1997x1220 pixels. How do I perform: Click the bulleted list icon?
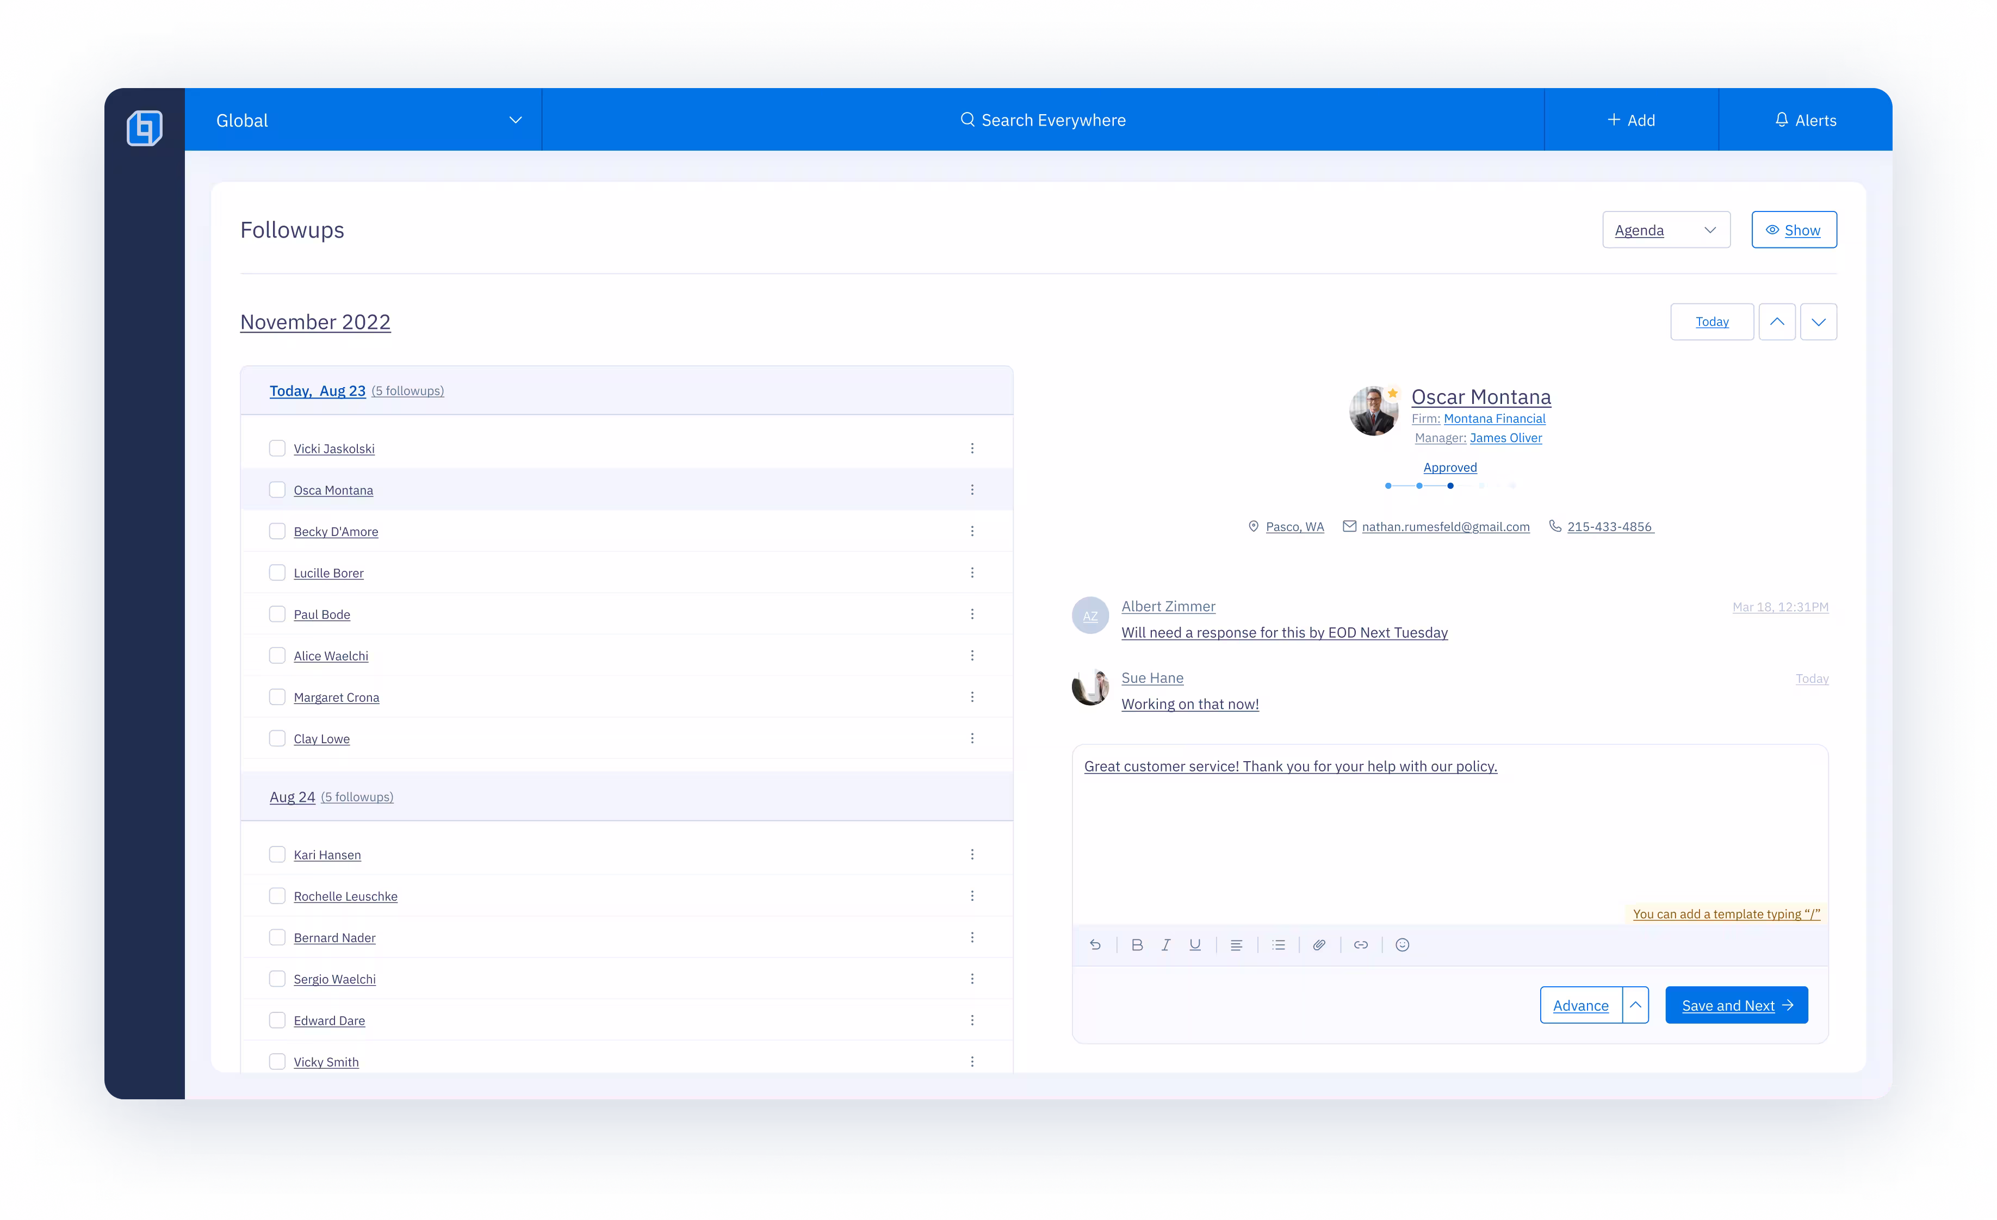(1278, 944)
